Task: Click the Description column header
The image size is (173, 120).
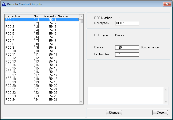Action: pos(19,16)
